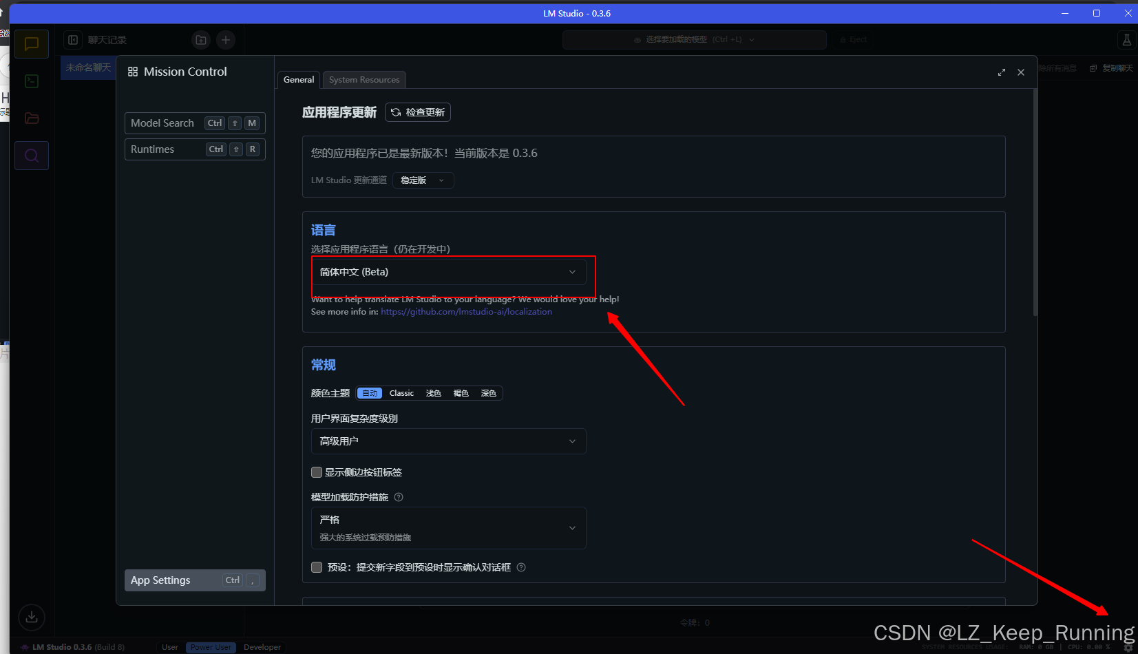Close the Mission Control dialog
This screenshot has width=1138, height=654.
click(1021, 72)
